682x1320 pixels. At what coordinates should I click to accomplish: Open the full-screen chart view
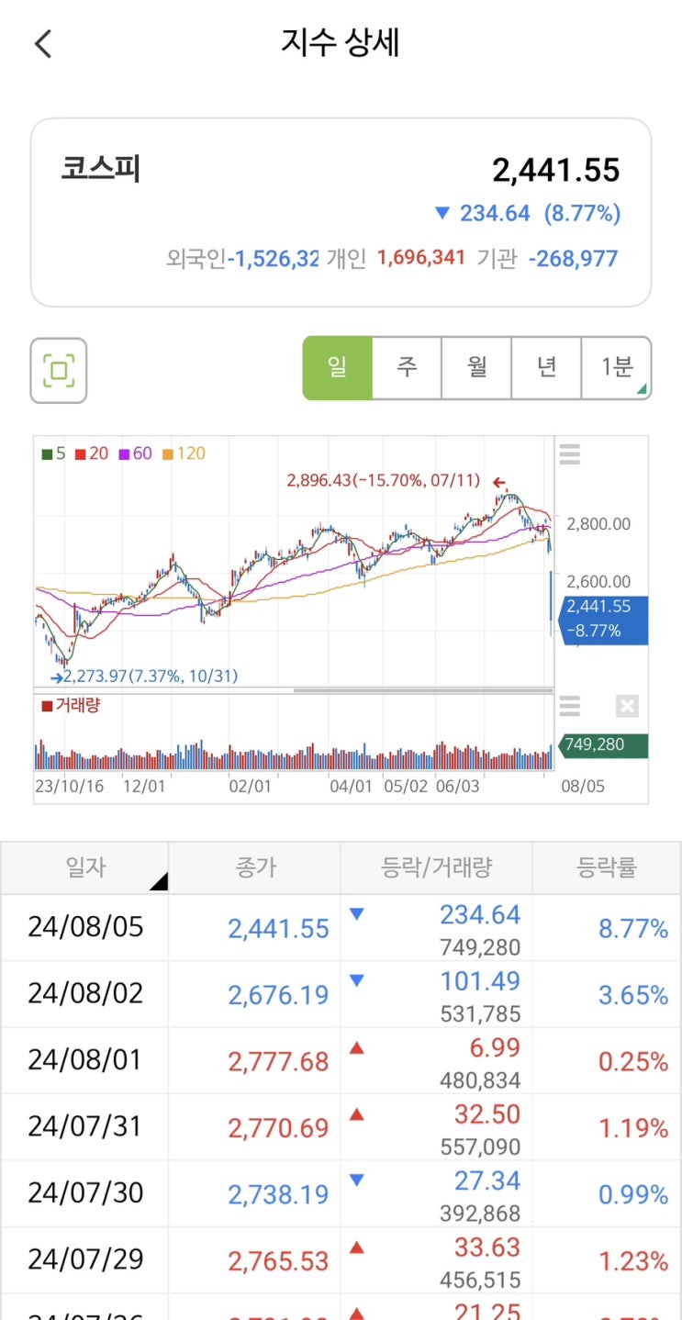click(59, 371)
